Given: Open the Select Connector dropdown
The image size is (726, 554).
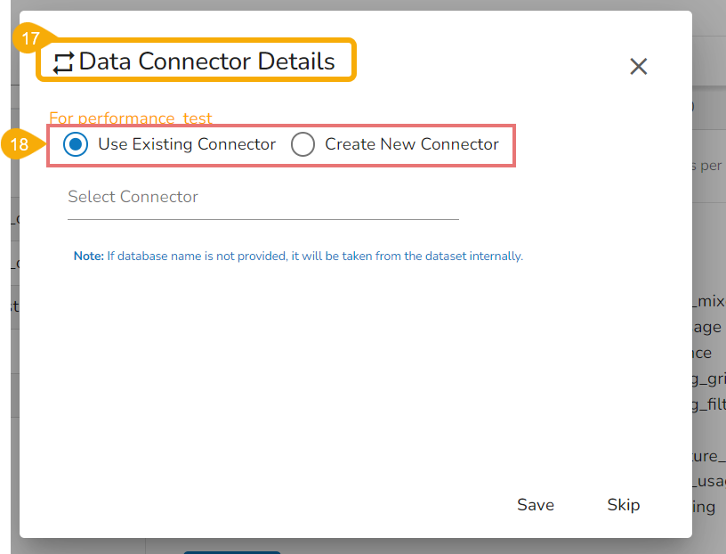Looking at the screenshot, I should (262, 198).
